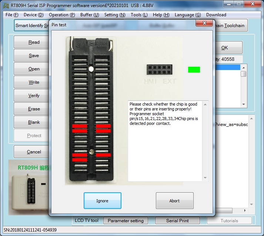
Task: Click the white locator dot on socket top
Action: pyautogui.click(x=91, y=69)
